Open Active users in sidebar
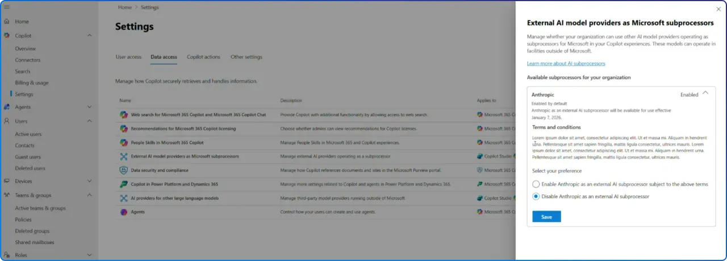 click(x=28, y=134)
